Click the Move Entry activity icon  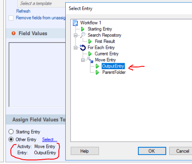pyautogui.click(x=90, y=60)
